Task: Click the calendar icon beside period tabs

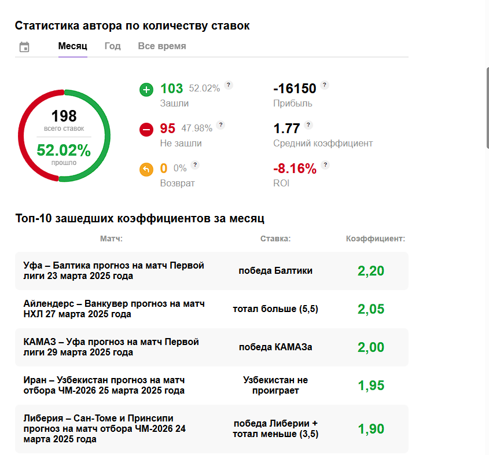Action: [24, 47]
